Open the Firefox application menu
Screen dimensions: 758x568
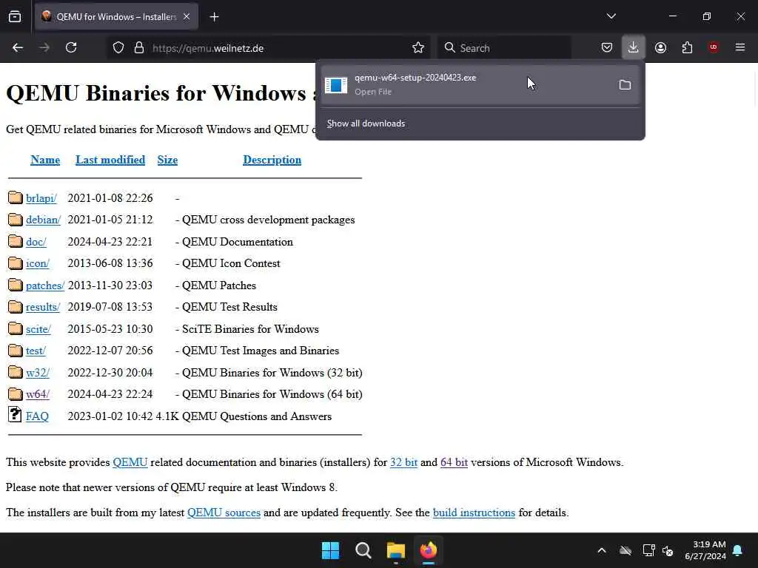740,48
